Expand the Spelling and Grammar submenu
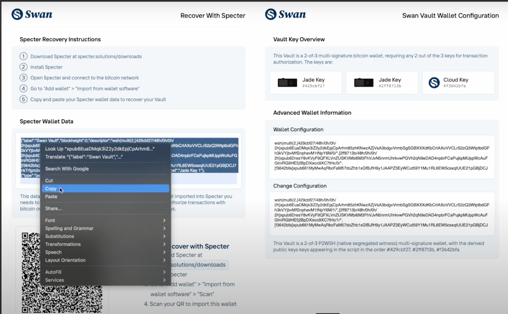 pos(105,228)
